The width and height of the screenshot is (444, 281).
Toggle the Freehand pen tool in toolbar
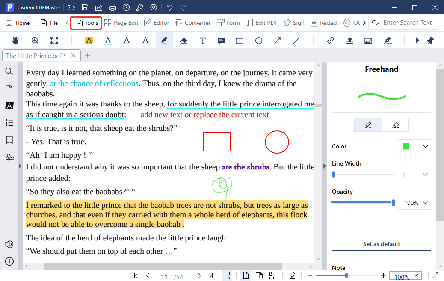tap(164, 41)
